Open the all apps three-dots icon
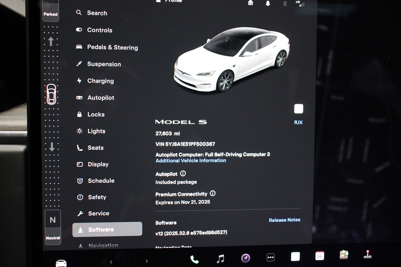This screenshot has height=267, width=401. pyautogui.click(x=271, y=257)
